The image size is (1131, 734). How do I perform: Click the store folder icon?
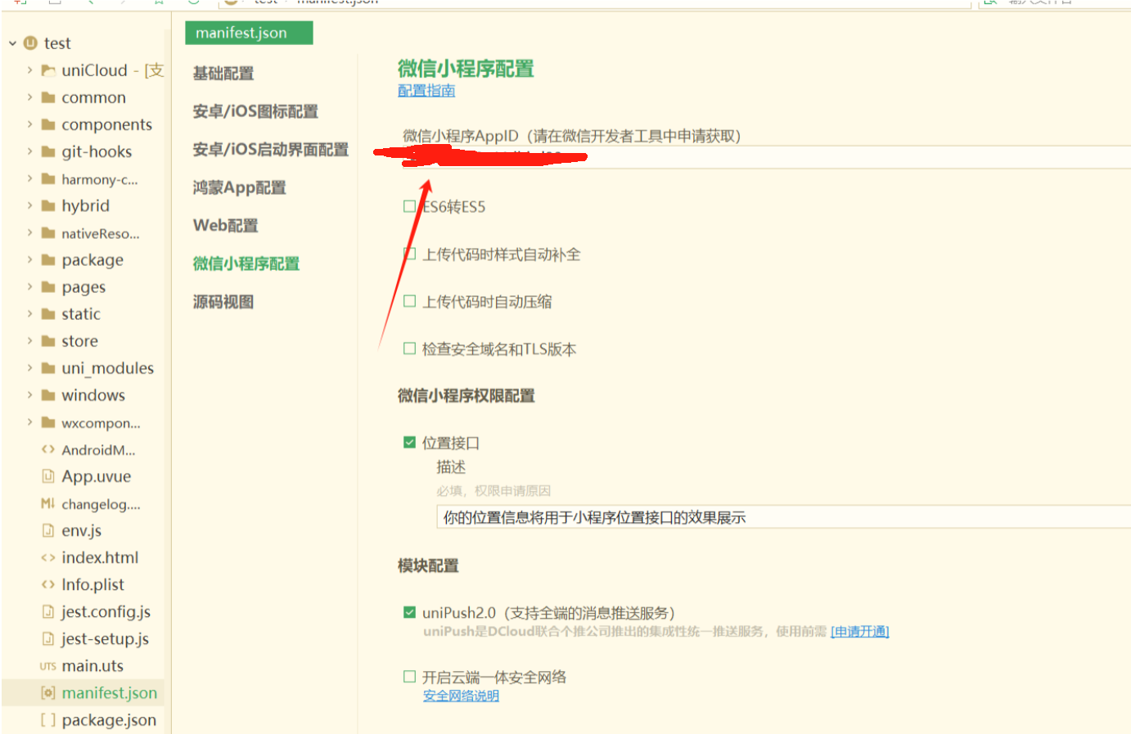pyautogui.click(x=48, y=341)
